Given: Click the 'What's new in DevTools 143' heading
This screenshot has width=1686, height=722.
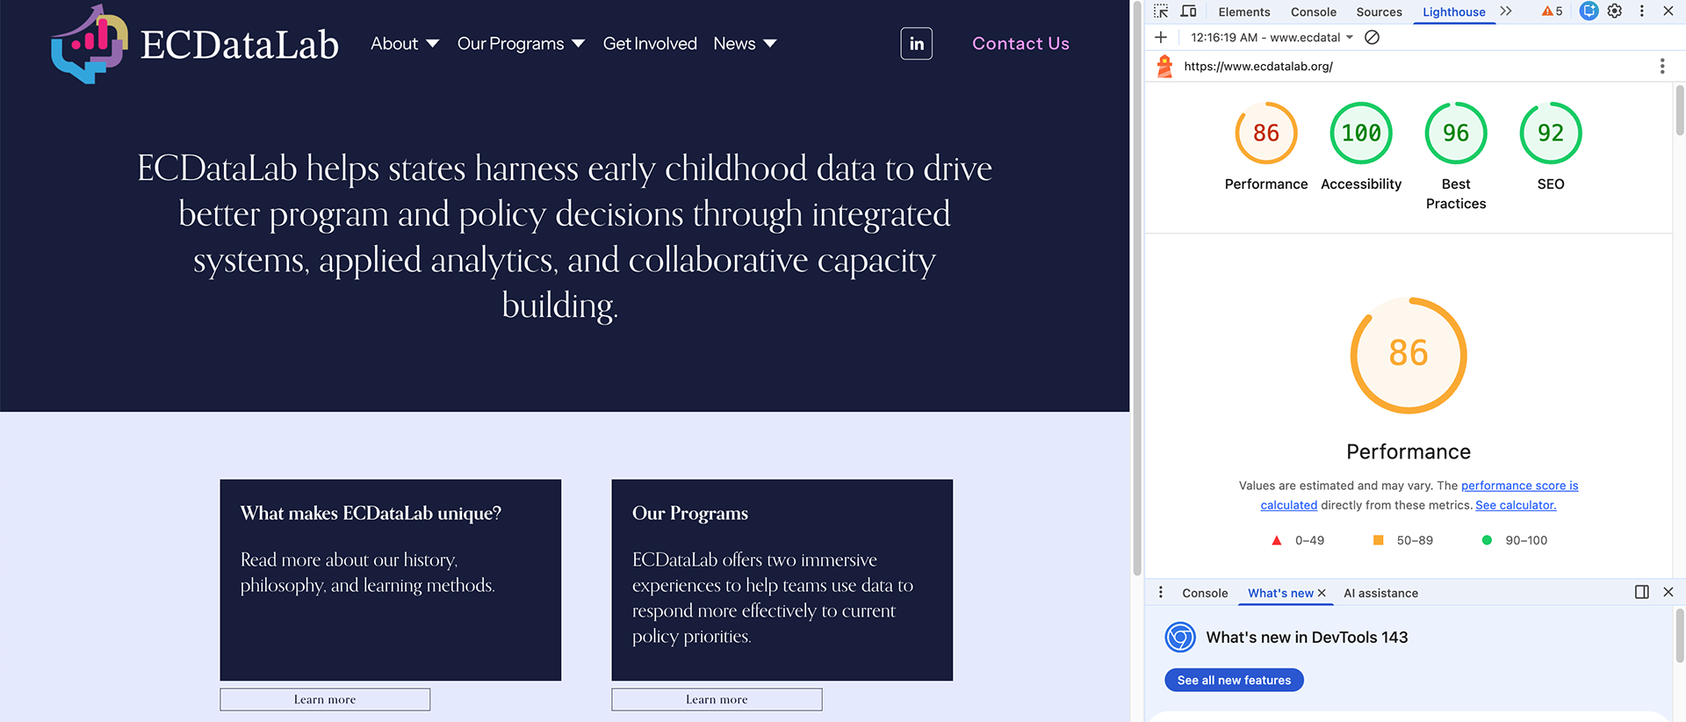Looking at the screenshot, I should pos(1307,637).
